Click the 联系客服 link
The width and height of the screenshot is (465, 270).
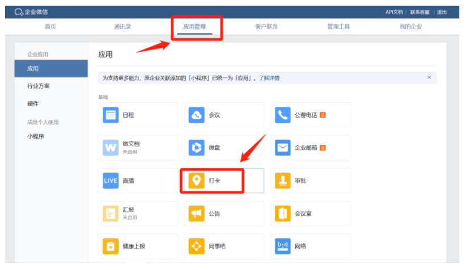click(420, 12)
